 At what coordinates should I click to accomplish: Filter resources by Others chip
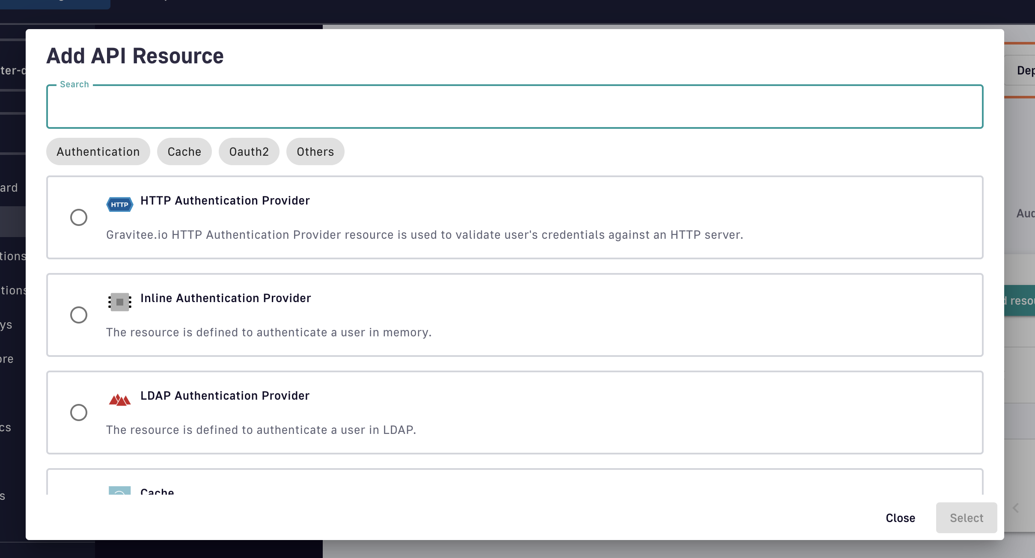(315, 151)
